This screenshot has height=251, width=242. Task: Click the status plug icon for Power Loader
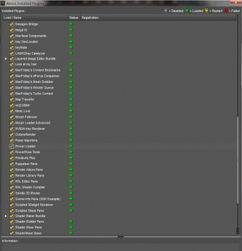click(x=71, y=146)
